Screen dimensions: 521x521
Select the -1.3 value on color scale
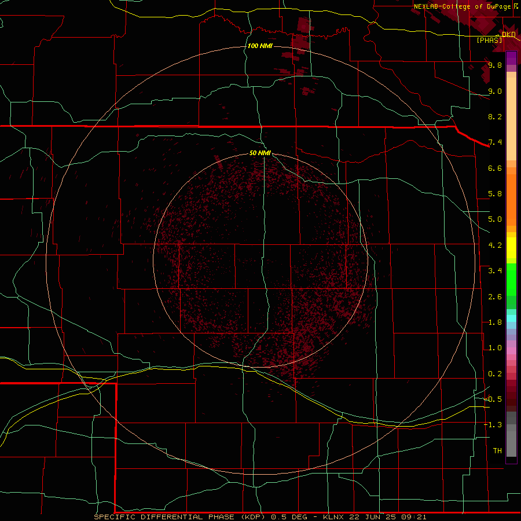[493, 425]
